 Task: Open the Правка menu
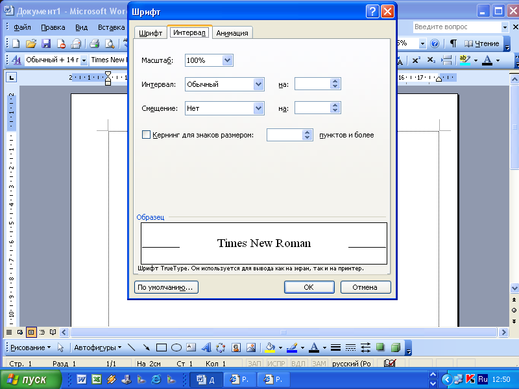click(53, 27)
